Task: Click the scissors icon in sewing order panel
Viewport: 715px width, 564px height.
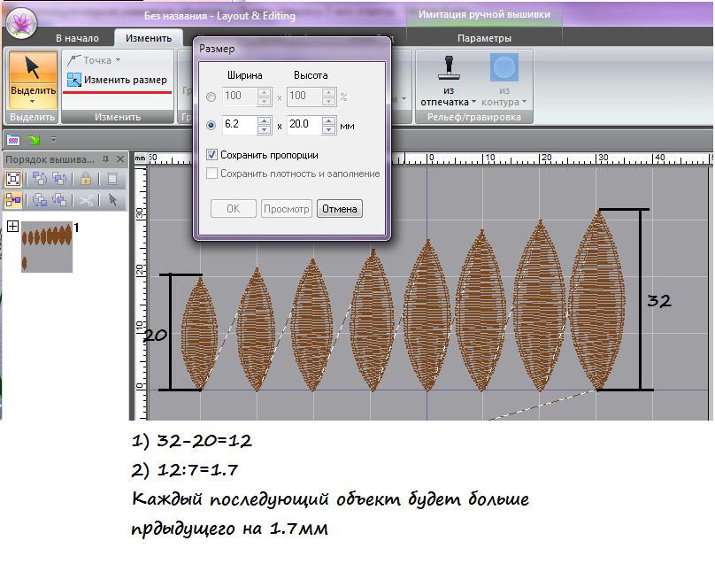Action: coord(85,199)
